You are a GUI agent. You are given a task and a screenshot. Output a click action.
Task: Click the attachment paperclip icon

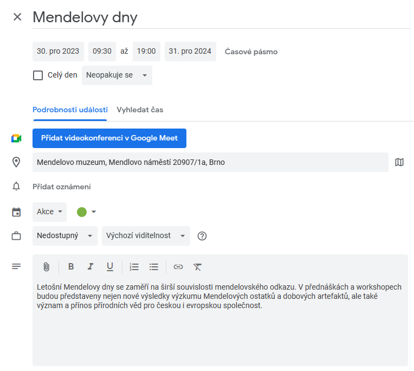pyautogui.click(x=46, y=267)
